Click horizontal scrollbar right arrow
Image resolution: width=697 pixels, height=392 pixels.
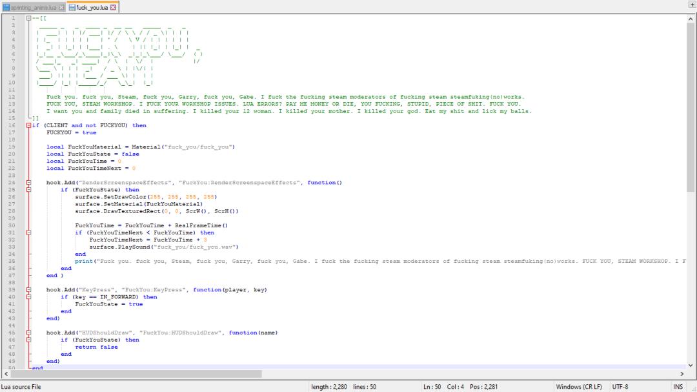click(682, 374)
